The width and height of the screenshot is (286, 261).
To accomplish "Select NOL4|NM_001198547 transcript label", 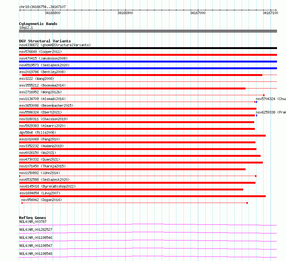I will click(36, 246).
